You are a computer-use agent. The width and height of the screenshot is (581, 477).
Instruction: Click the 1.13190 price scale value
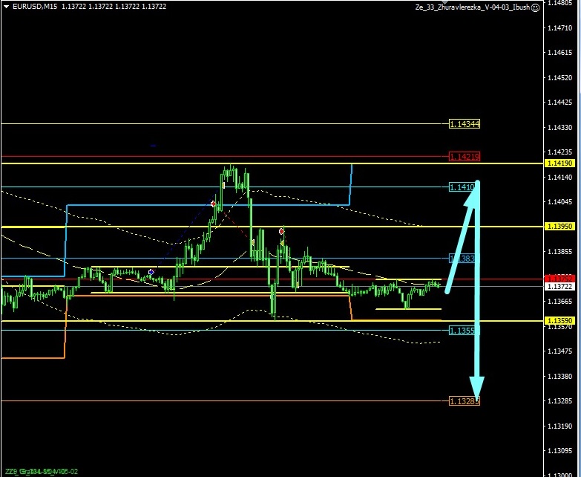click(x=559, y=426)
